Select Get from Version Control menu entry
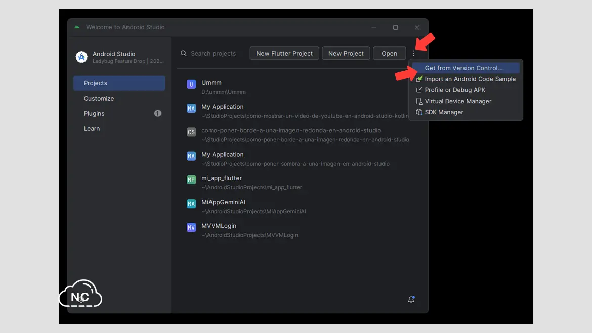Screen dimensions: 592x333 point(466,68)
